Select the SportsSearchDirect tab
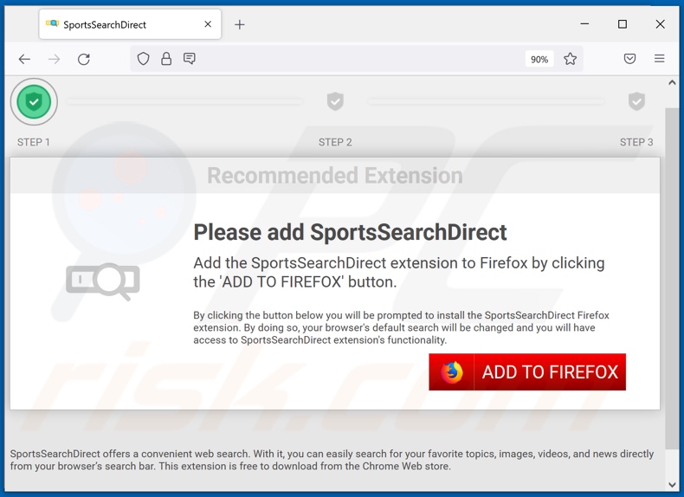 (130, 24)
